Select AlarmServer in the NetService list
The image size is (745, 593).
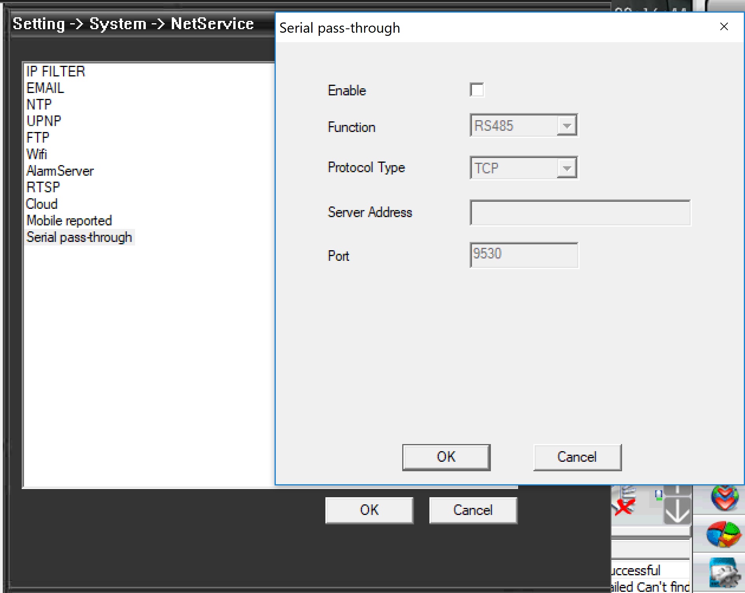pyautogui.click(x=60, y=171)
